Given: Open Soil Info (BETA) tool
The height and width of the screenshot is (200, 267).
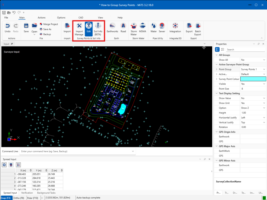Looking at the screenshot, I should tap(98, 29).
